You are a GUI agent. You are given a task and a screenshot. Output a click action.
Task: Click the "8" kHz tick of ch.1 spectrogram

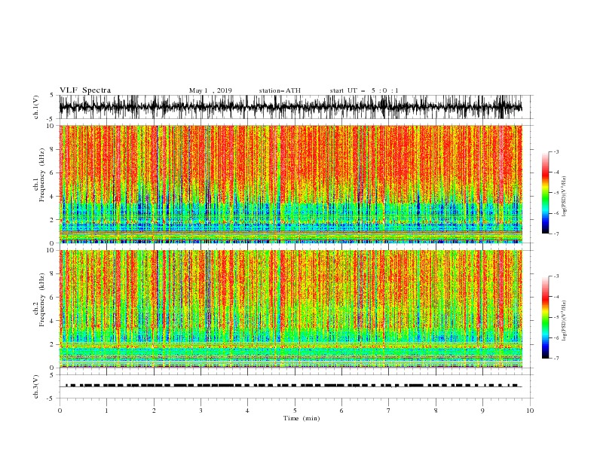[x=52, y=149]
